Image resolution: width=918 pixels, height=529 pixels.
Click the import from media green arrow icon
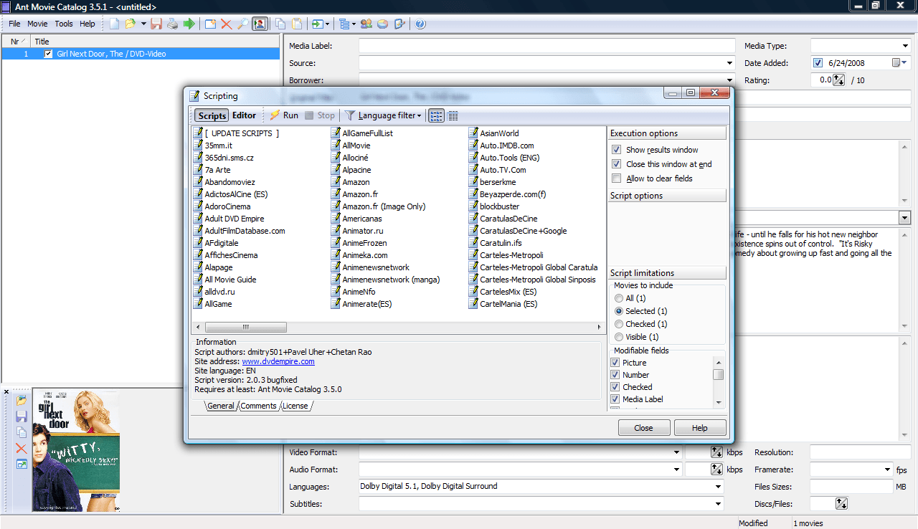click(317, 24)
